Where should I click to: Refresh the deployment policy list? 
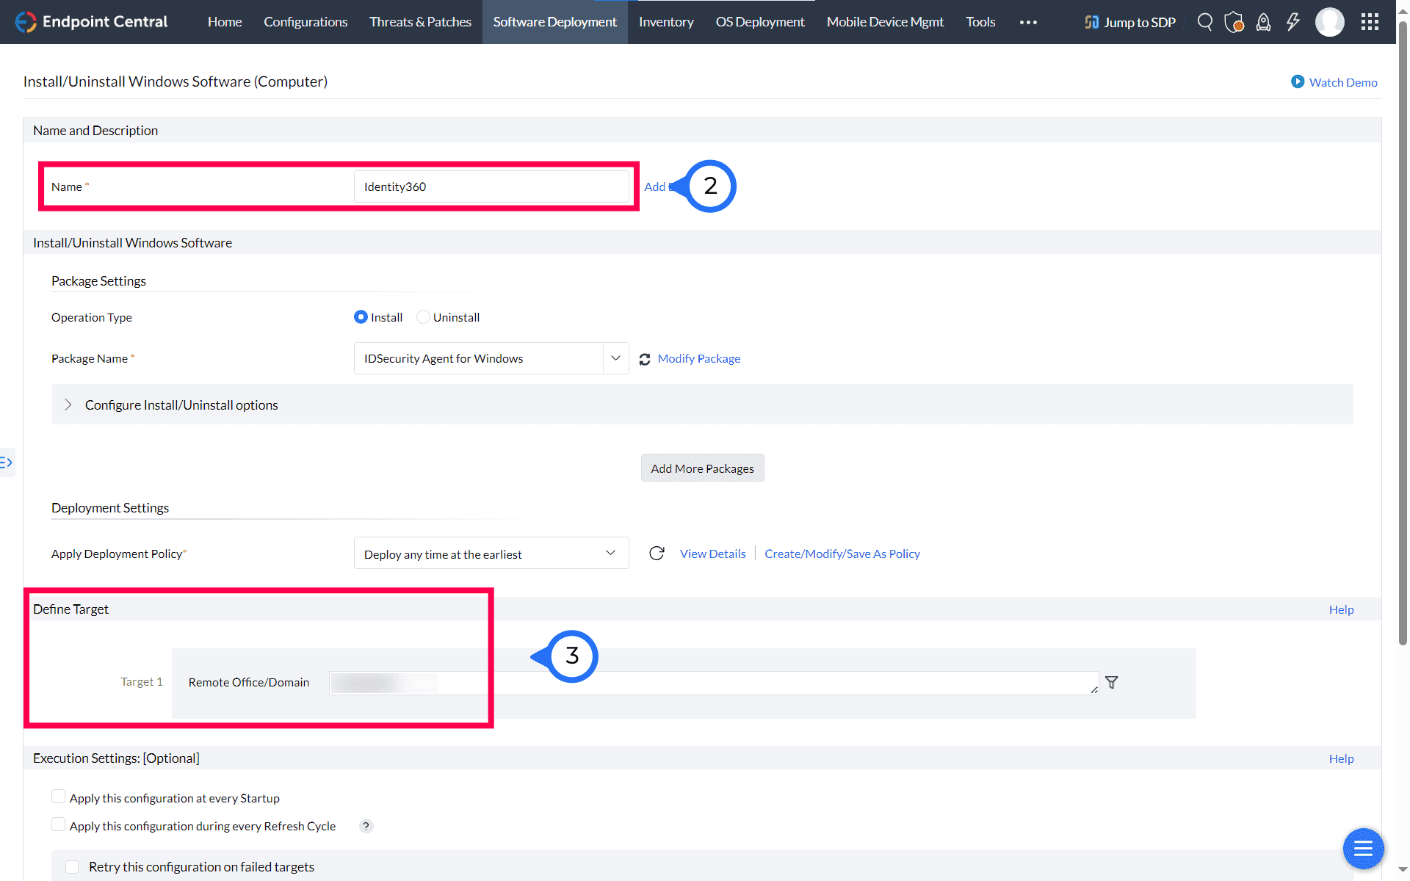tap(657, 554)
